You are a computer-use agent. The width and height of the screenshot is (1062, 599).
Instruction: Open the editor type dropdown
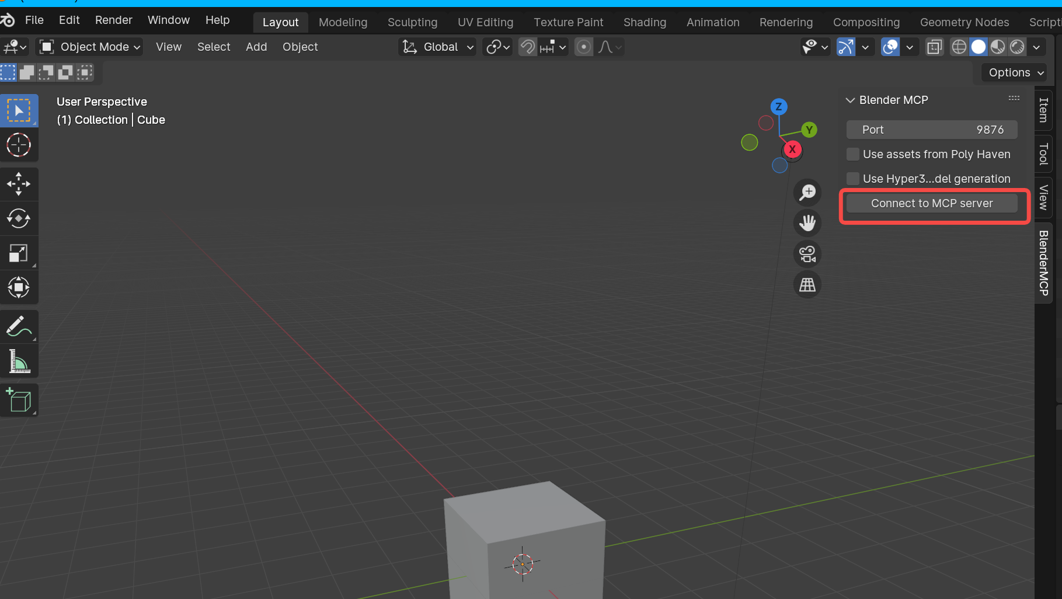point(15,47)
